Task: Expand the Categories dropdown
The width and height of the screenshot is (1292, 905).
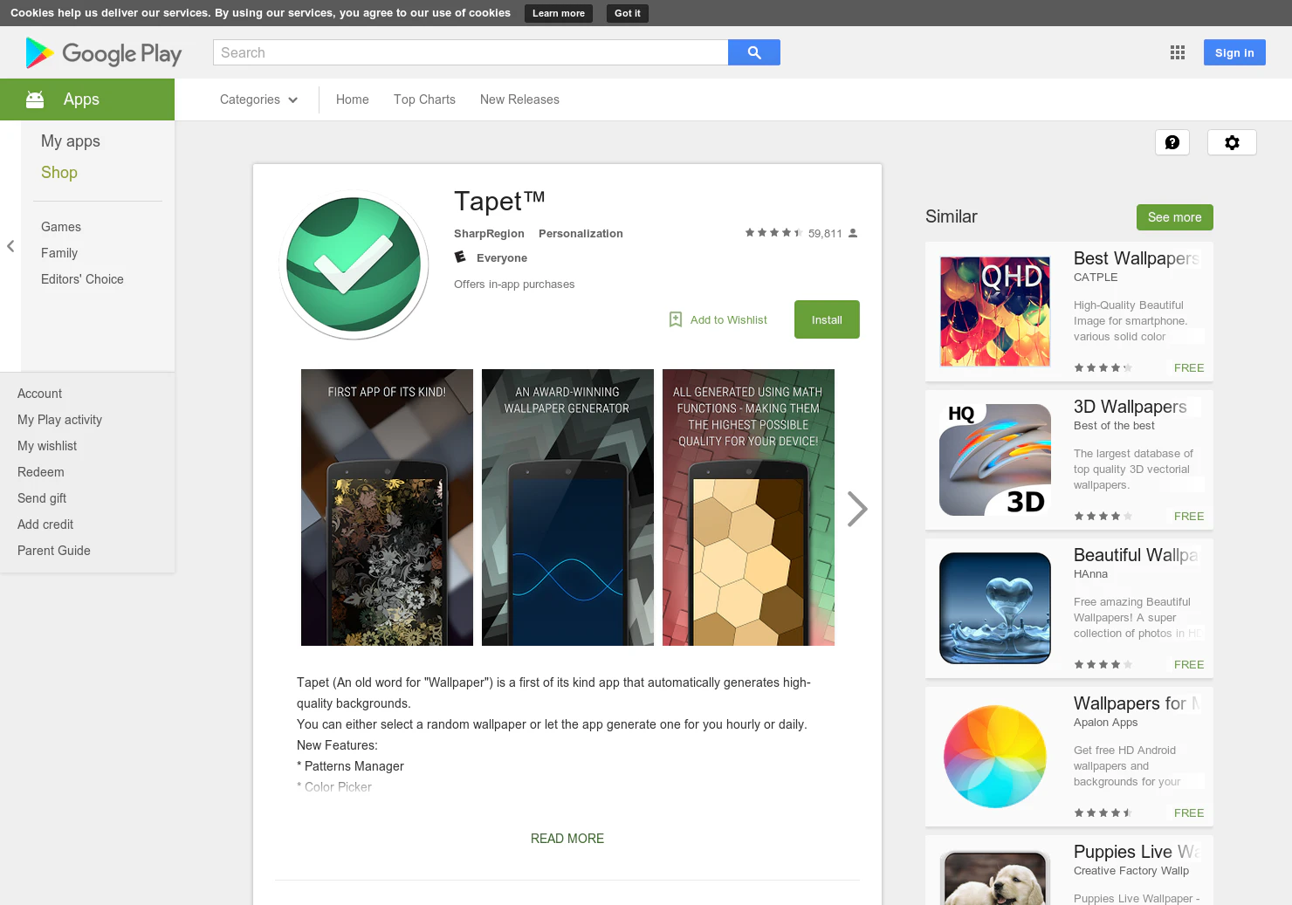Action: coord(258,99)
